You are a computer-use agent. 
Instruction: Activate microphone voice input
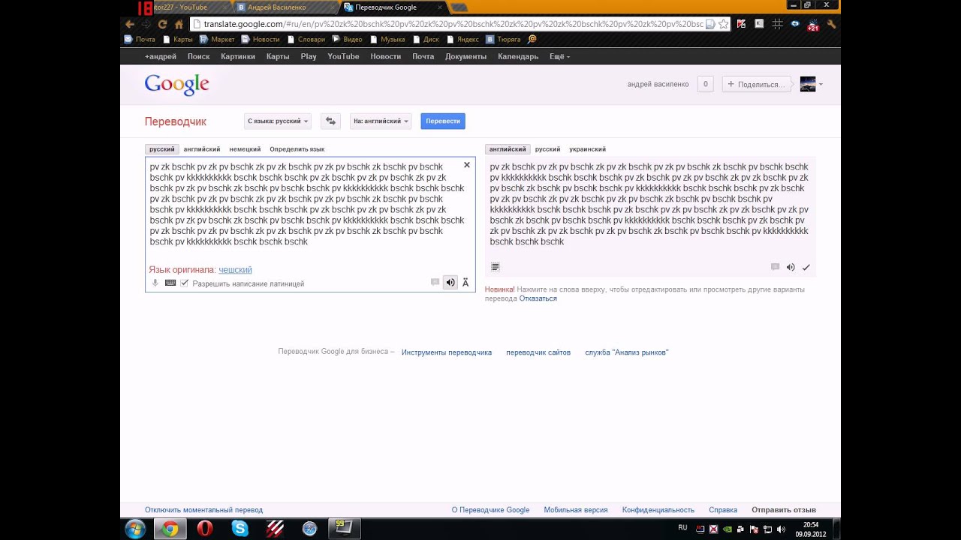pos(155,283)
